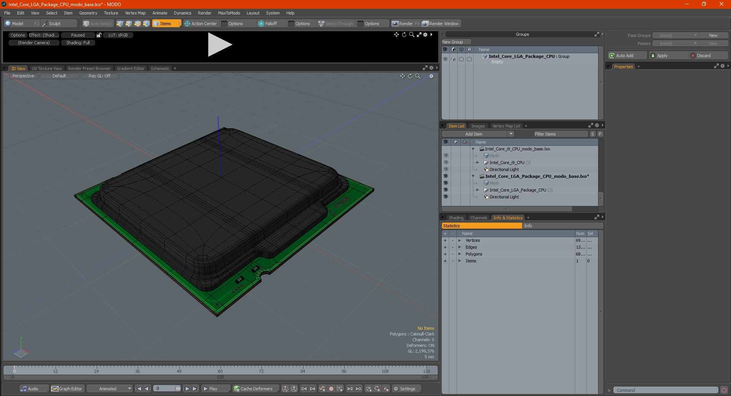Image resolution: width=731 pixels, height=396 pixels.
Task: Open the Geometry menu
Action: (x=88, y=13)
